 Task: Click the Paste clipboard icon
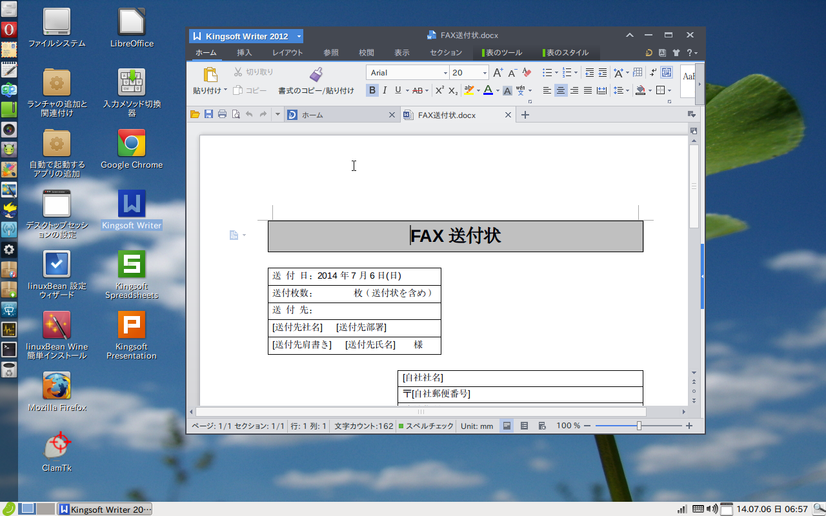click(x=210, y=74)
